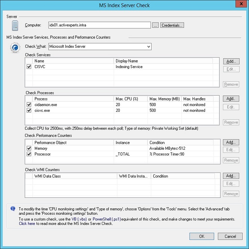Click the Max. Memory (MB) column header

[164, 99]
